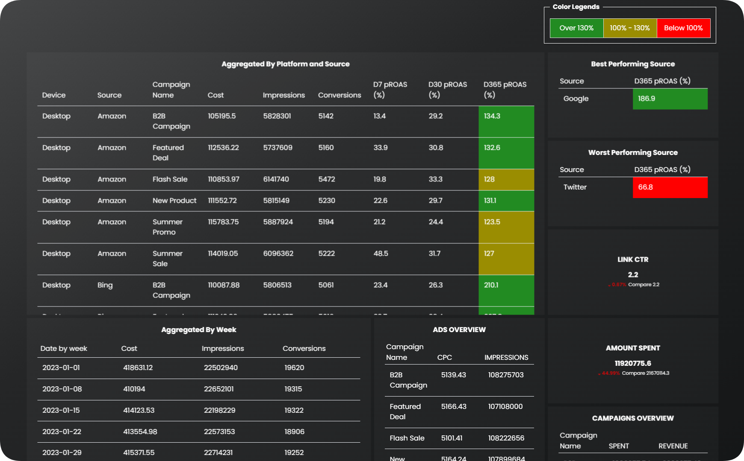Select Flash Sale in platform table
Screen dimensions: 744x461
tap(170, 179)
